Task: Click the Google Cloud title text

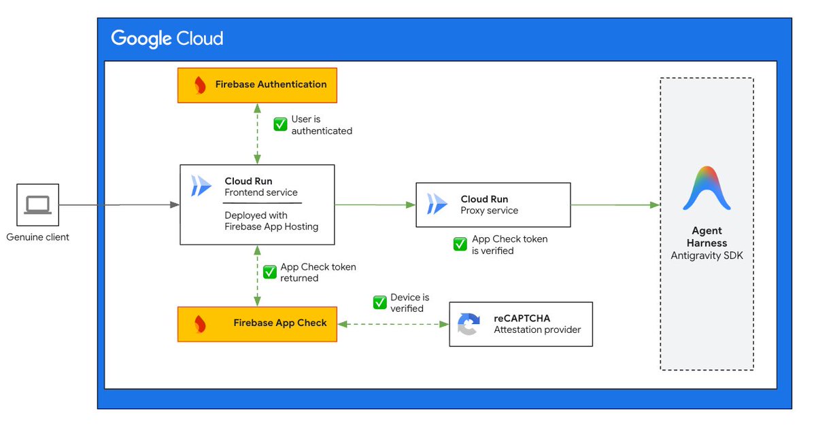Action: [167, 38]
